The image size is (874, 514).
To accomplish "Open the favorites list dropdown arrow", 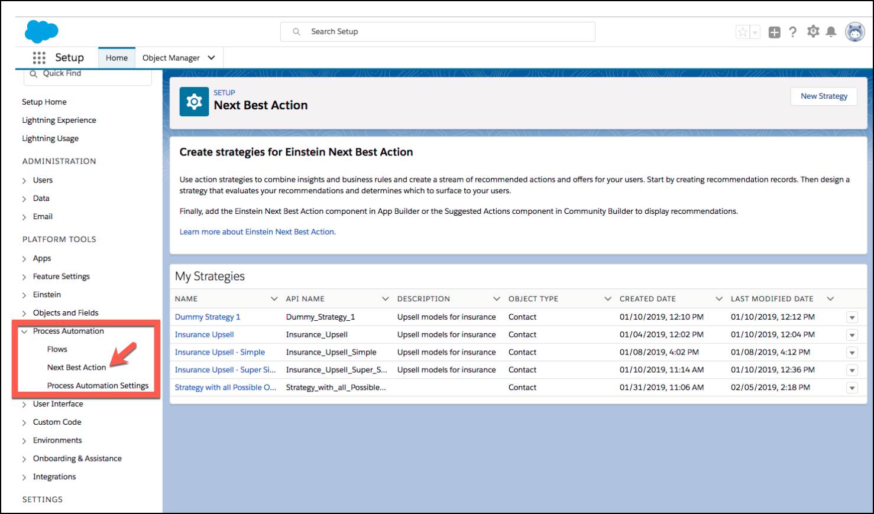I will (x=755, y=32).
